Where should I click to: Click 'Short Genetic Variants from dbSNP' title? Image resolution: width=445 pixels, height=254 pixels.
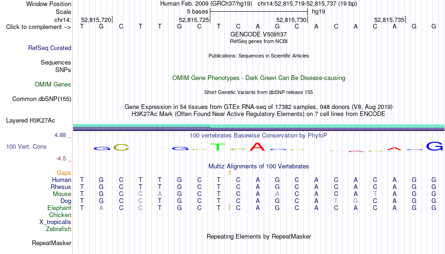259,93
